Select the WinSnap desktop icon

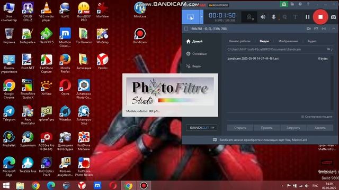tap(102, 36)
